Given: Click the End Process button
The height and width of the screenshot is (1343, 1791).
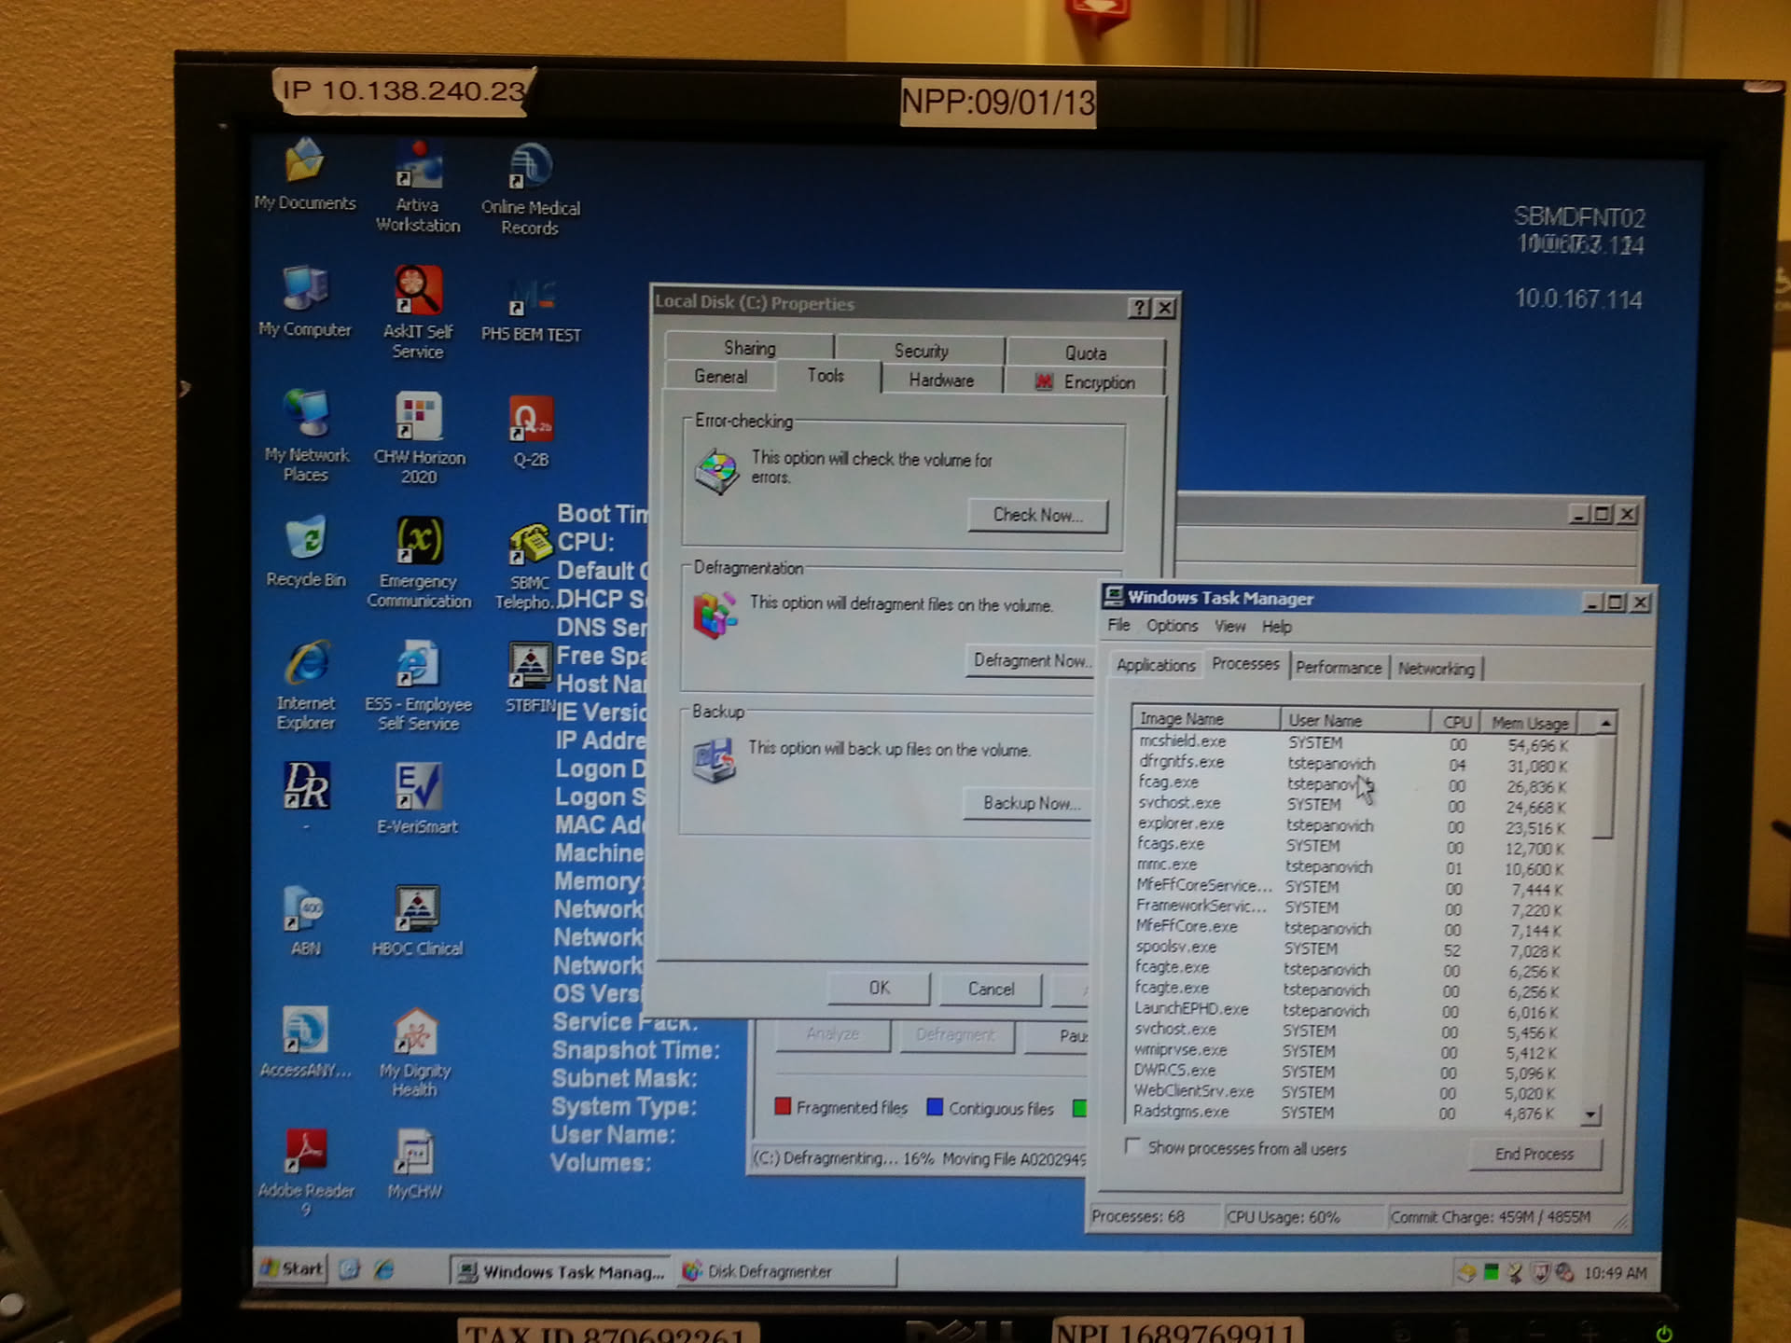Looking at the screenshot, I should click(x=1534, y=1155).
